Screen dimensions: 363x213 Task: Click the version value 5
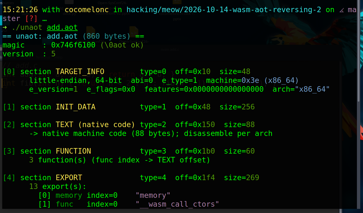[53, 54]
